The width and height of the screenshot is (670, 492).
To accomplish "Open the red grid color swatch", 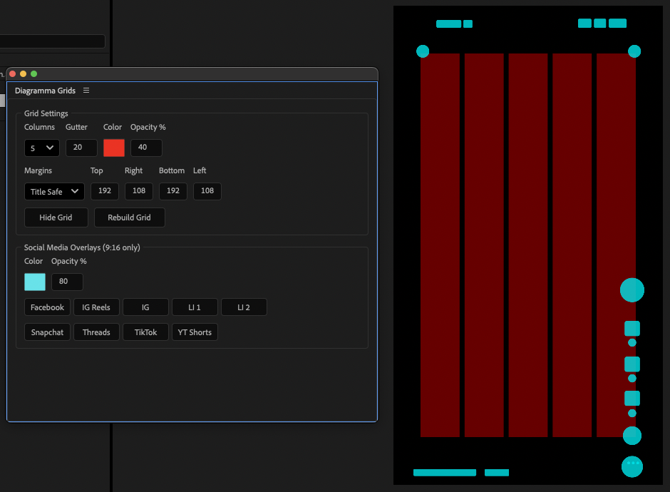I will click(x=113, y=148).
